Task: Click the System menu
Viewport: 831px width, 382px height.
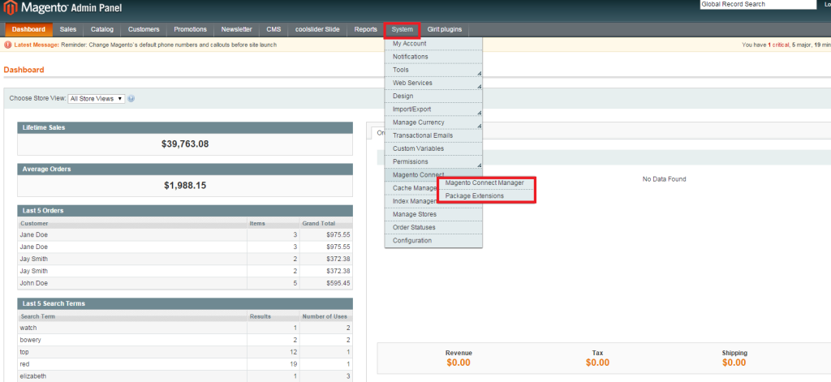Action: (403, 30)
